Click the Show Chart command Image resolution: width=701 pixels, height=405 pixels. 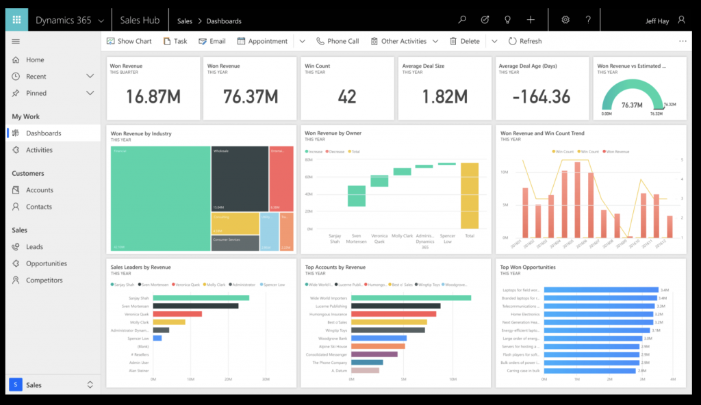tap(129, 41)
